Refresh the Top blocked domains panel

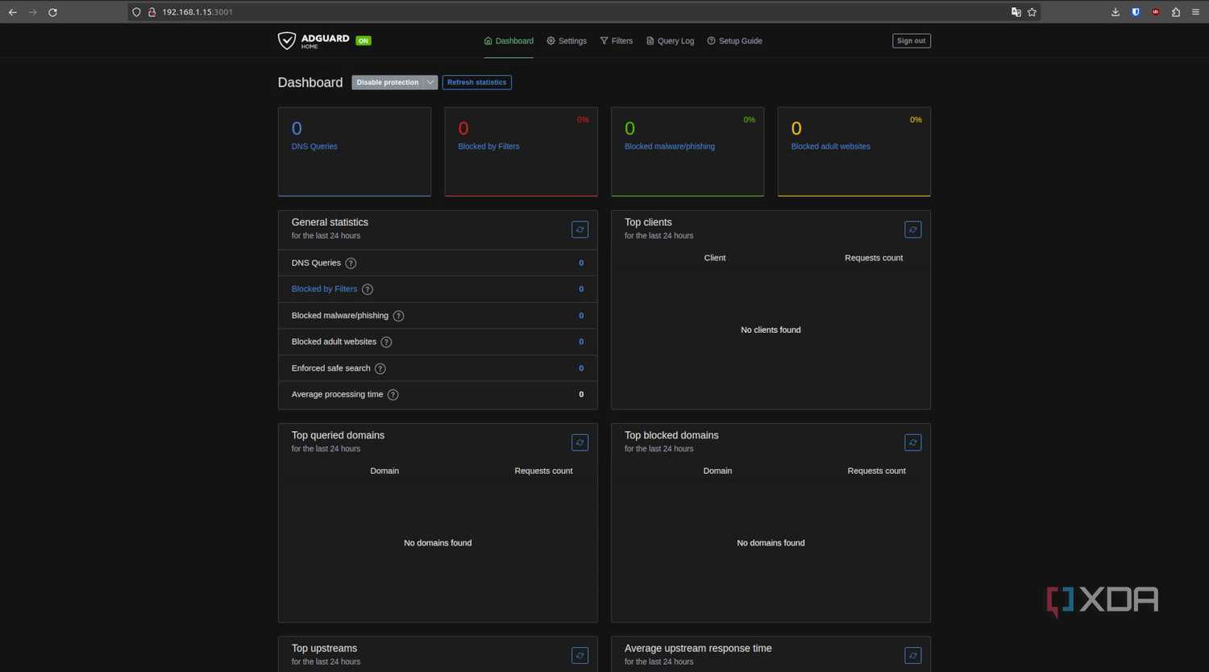[912, 442]
